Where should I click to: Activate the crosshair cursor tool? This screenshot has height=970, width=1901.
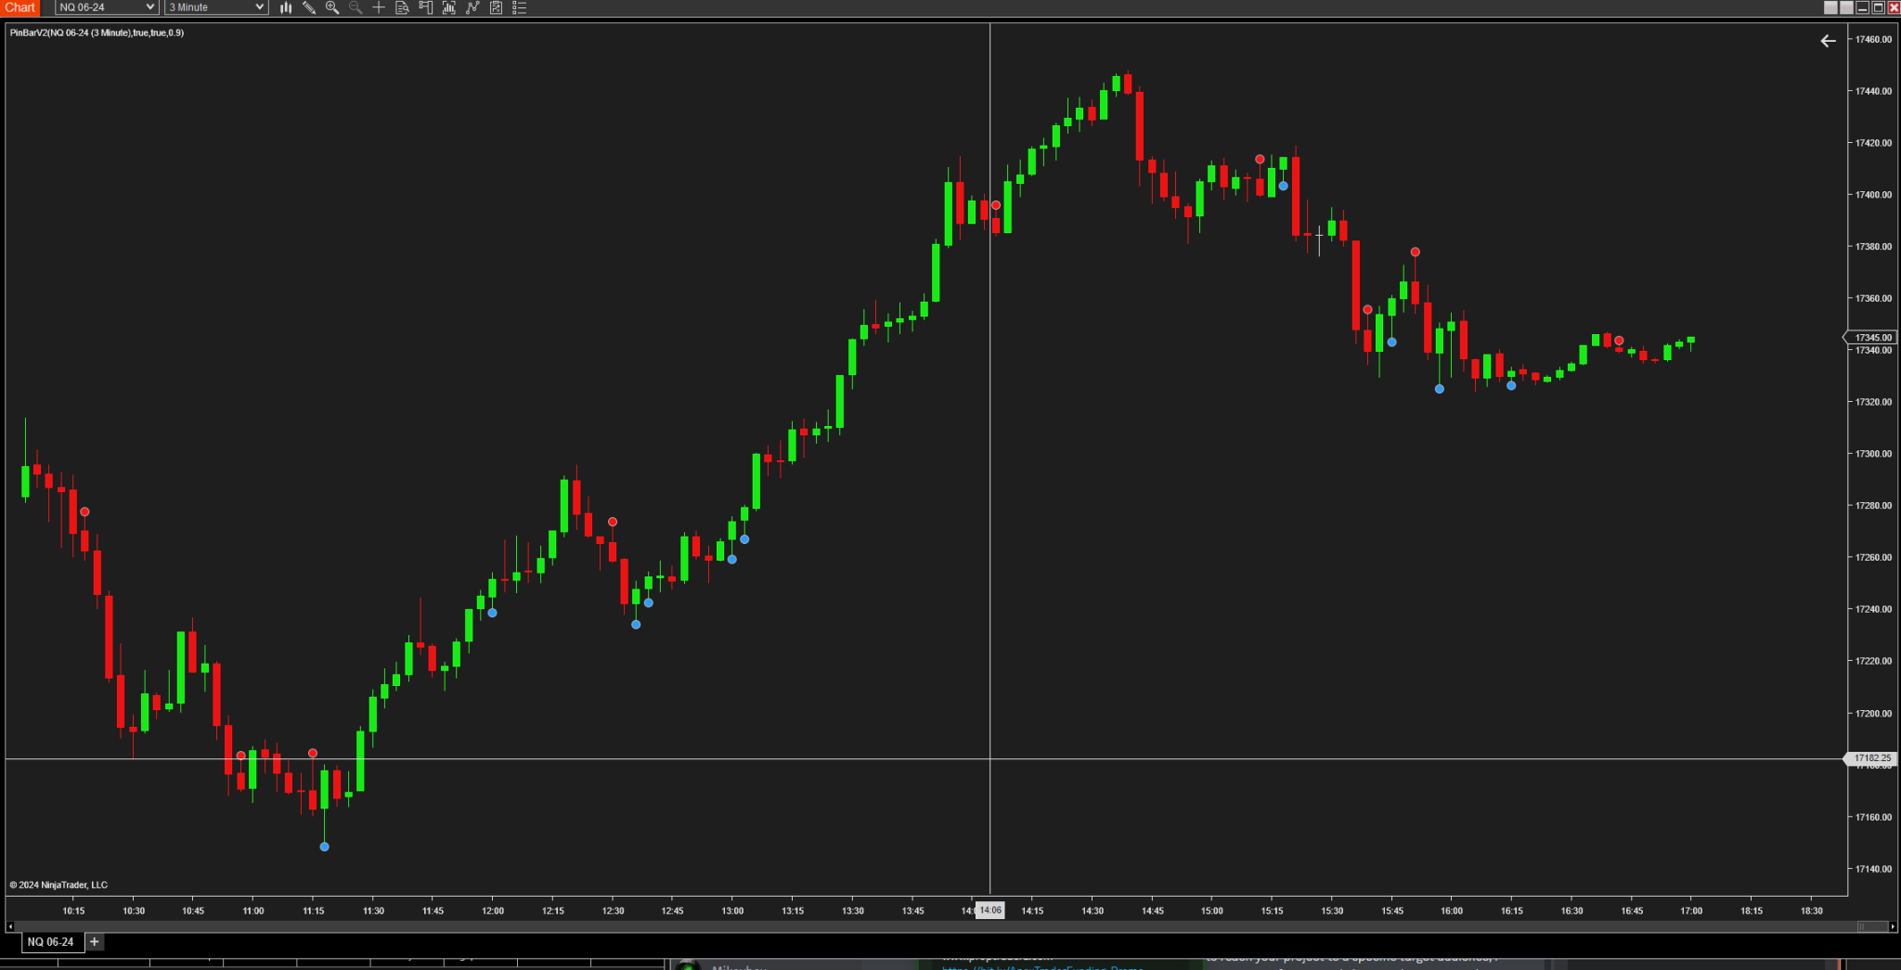(379, 7)
